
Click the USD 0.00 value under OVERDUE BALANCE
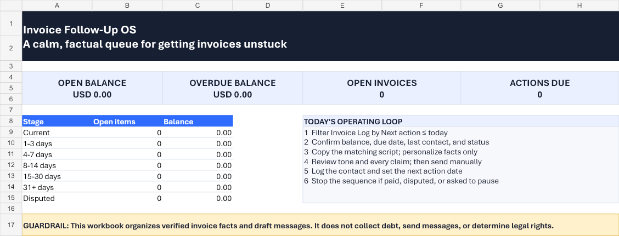[x=233, y=95]
